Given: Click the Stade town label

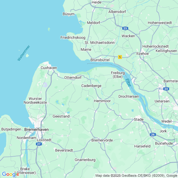Looking at the screenshot, I should pos(139,119).
